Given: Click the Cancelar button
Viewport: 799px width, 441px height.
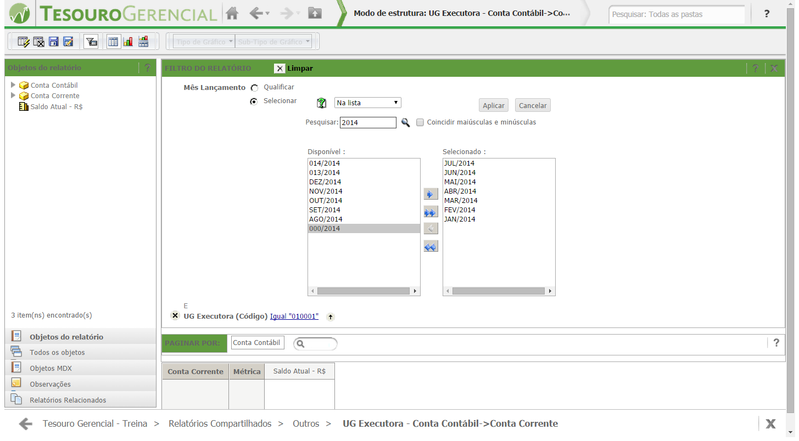Looking at the screenshot, I should [533, 105].
